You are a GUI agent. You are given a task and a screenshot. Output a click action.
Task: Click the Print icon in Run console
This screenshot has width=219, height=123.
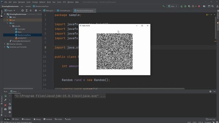pyautogui.click(x=10, y=112)
